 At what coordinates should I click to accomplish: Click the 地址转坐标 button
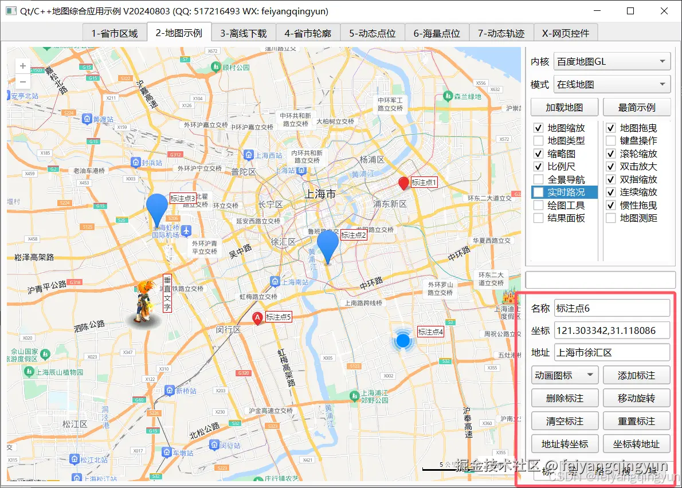click(x=565, y=443)
